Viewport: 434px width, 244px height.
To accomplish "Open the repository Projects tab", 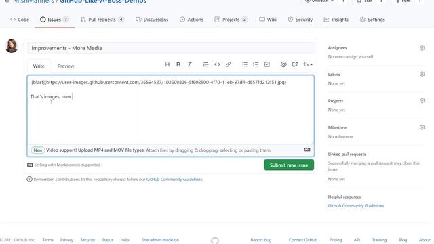I will (x=231, y=20).
